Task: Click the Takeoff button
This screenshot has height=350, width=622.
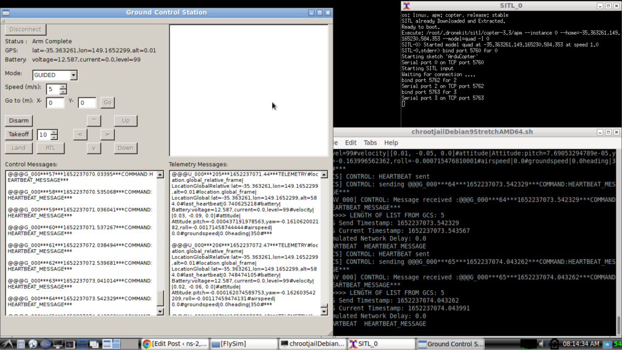Action: (18, 134)
